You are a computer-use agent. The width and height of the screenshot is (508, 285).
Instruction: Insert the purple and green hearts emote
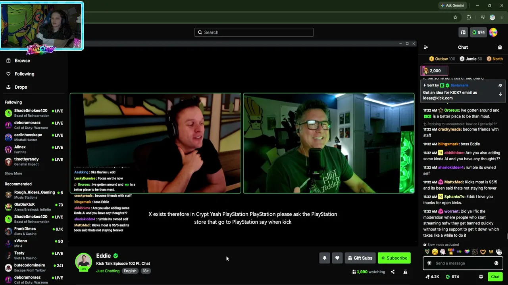[459, 252]
